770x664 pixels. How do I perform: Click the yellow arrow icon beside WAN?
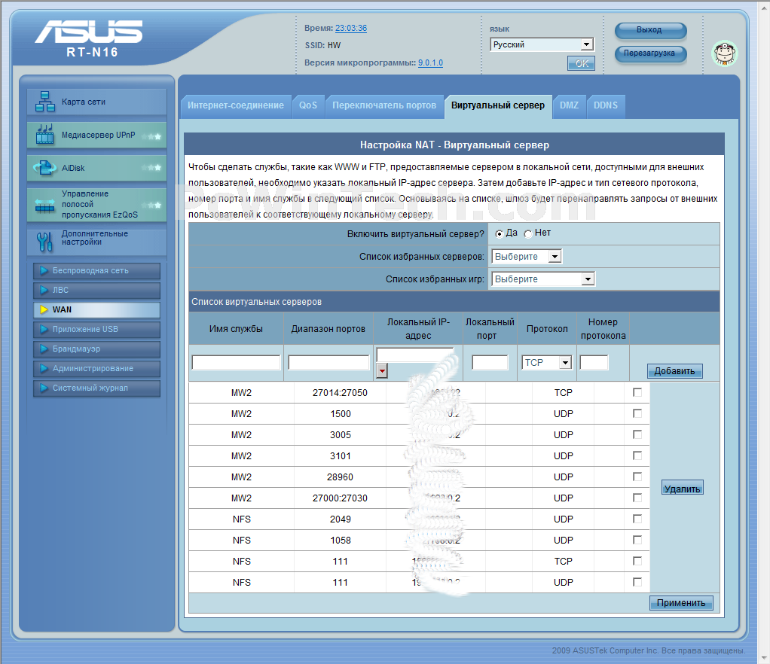44,309
